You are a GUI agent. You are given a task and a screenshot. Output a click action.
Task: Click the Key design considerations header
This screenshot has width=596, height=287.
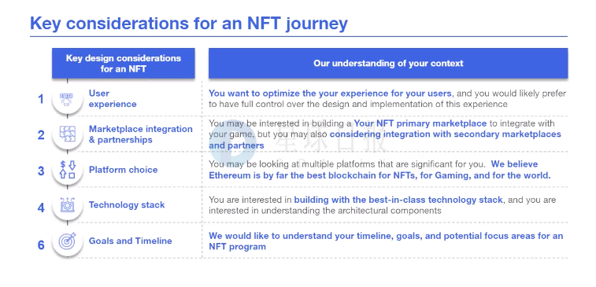pyautogui.click(x=123, y=64)
